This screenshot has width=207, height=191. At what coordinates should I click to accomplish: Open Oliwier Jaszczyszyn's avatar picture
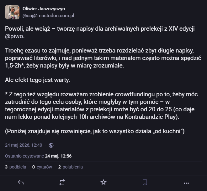click(x=12, y=12)
